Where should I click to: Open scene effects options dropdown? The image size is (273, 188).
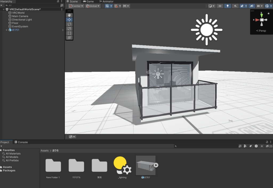pos(246,6)
